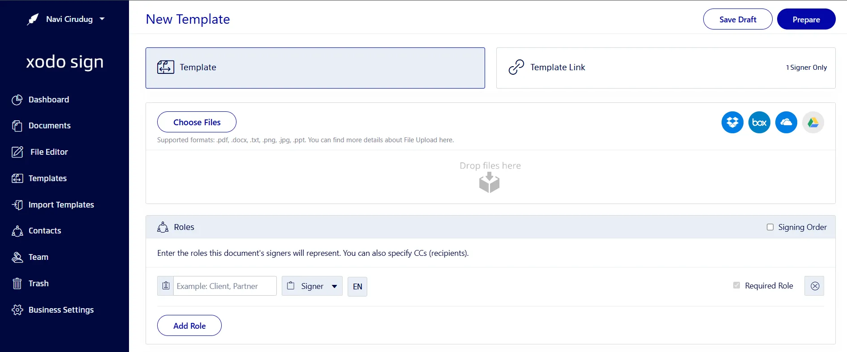
Task: Click the Documents clipboard icon
Action: coord(17,126)
